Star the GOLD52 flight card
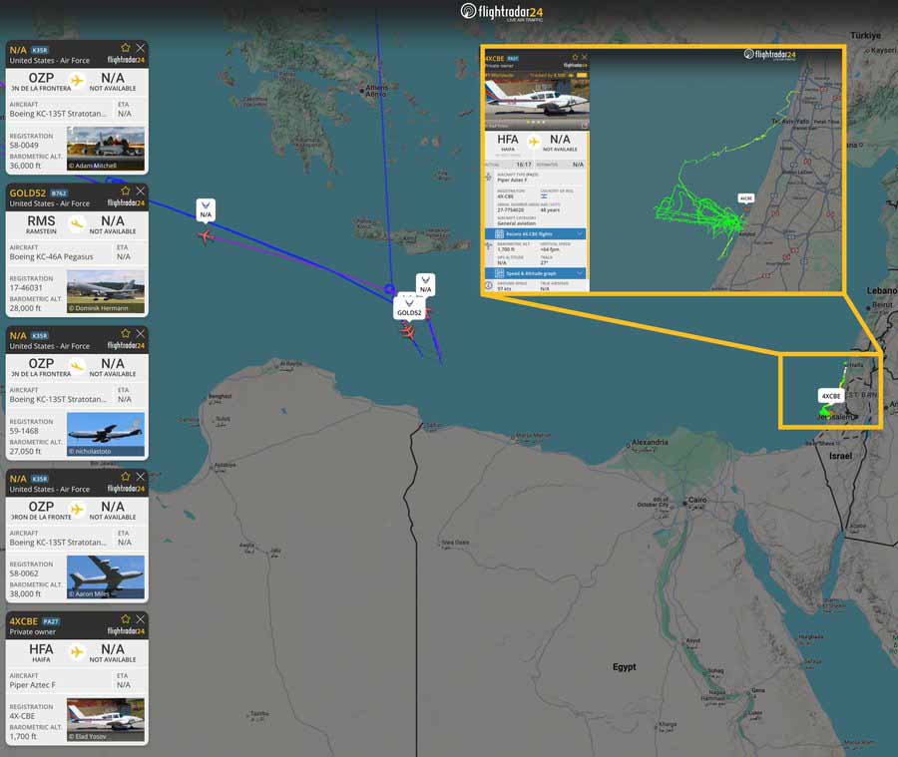This screenshot has height=757, width=898. pyautogui.click(x=126, y=190)
